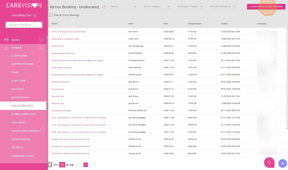288x170 pixels.
Task: Change the 25 per page setting
Action: (x=62, y=165)
